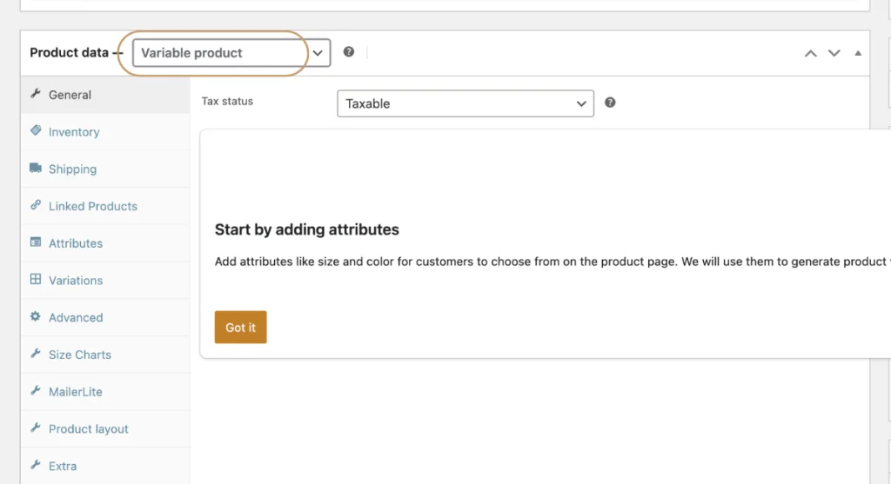Open the Shipping tab
This screenshot has height=484, width=891.
[x=105, y=169]
